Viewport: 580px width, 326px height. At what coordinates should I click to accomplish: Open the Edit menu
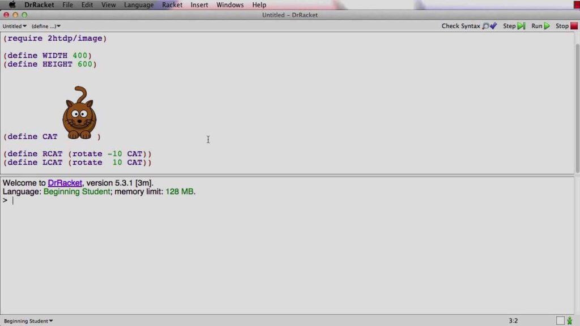pos(87,5)
